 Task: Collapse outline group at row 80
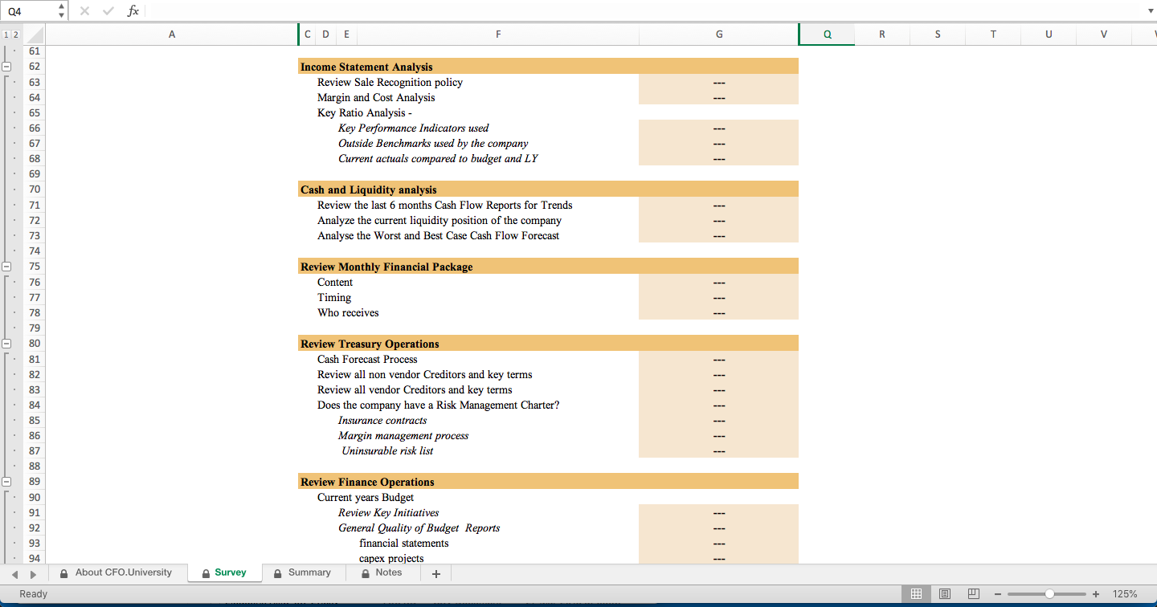[6, 344]
